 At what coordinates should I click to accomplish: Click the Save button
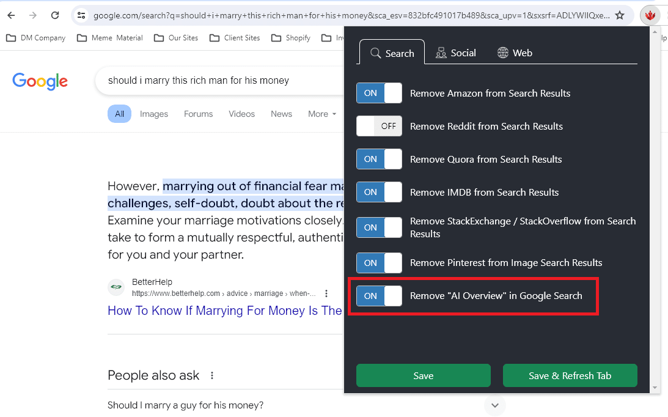424,375
